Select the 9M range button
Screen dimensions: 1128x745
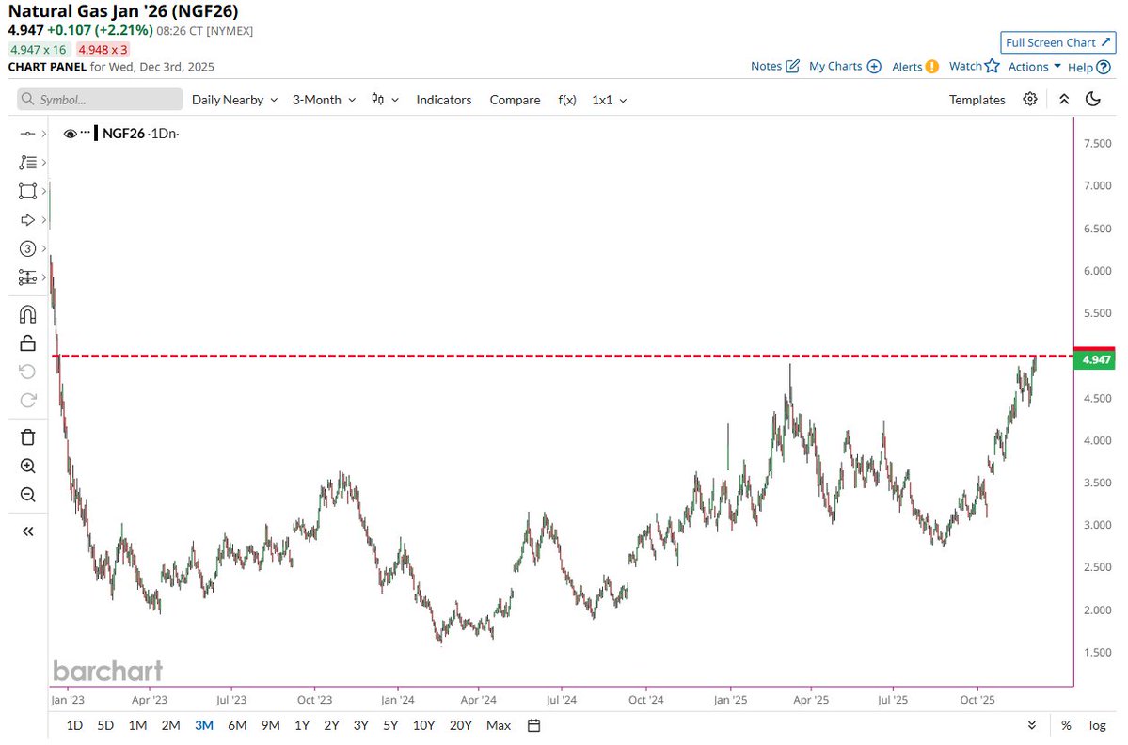coord(271,725)
